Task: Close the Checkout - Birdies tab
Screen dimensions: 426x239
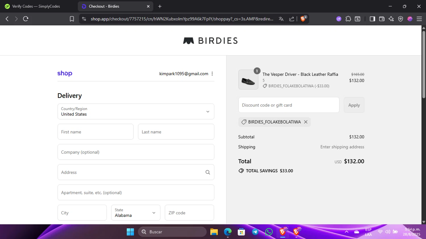Action: click(x=148, y=6)
